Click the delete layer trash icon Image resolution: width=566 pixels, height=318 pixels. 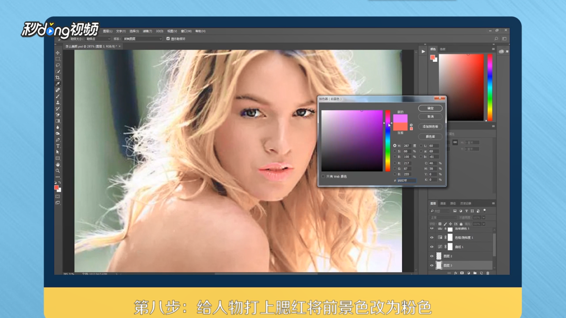[x=488, y=273]
